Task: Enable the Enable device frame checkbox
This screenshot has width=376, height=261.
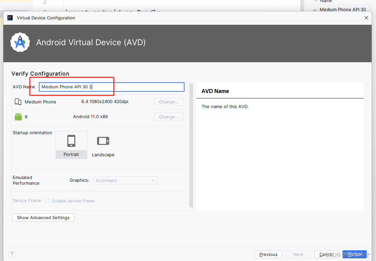Action: [x=48, y=201]
